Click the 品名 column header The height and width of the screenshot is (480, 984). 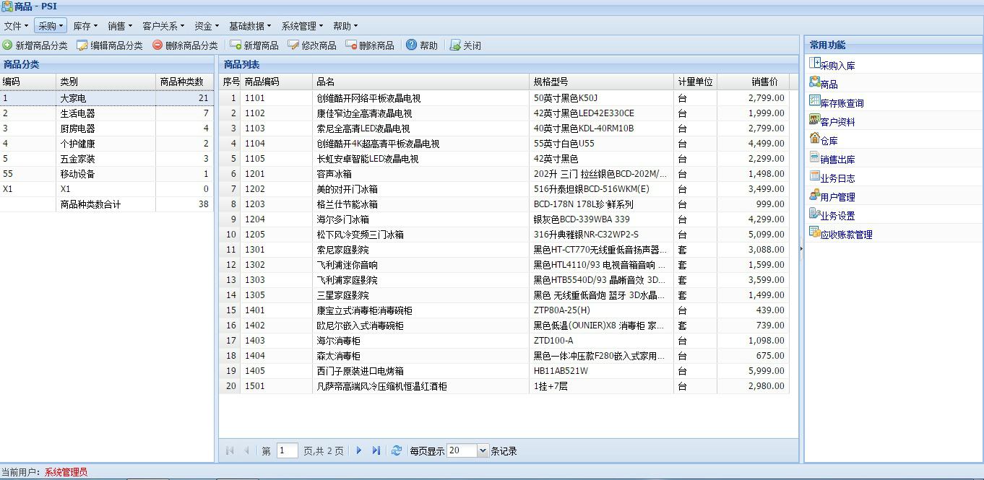(x=421, y=82)
